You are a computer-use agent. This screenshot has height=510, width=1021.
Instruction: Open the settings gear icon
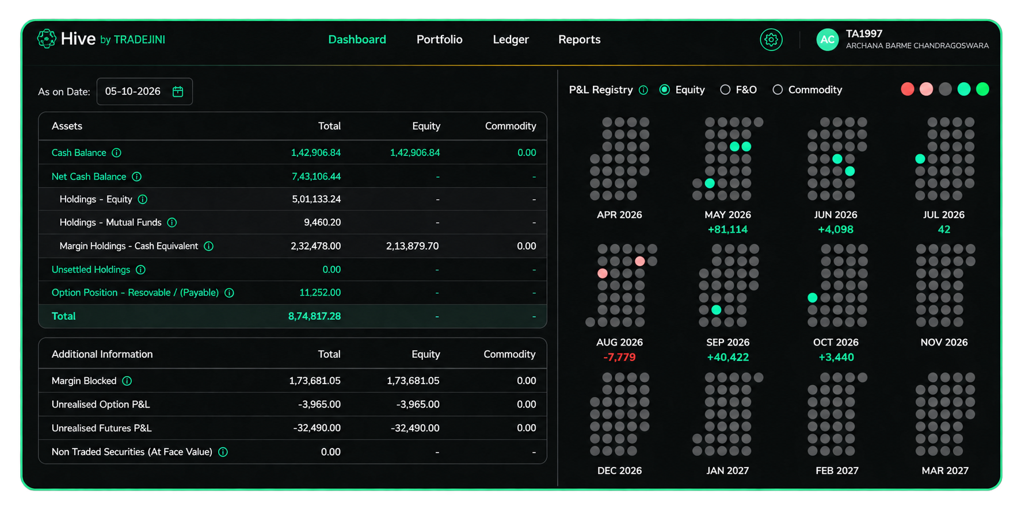771,40
